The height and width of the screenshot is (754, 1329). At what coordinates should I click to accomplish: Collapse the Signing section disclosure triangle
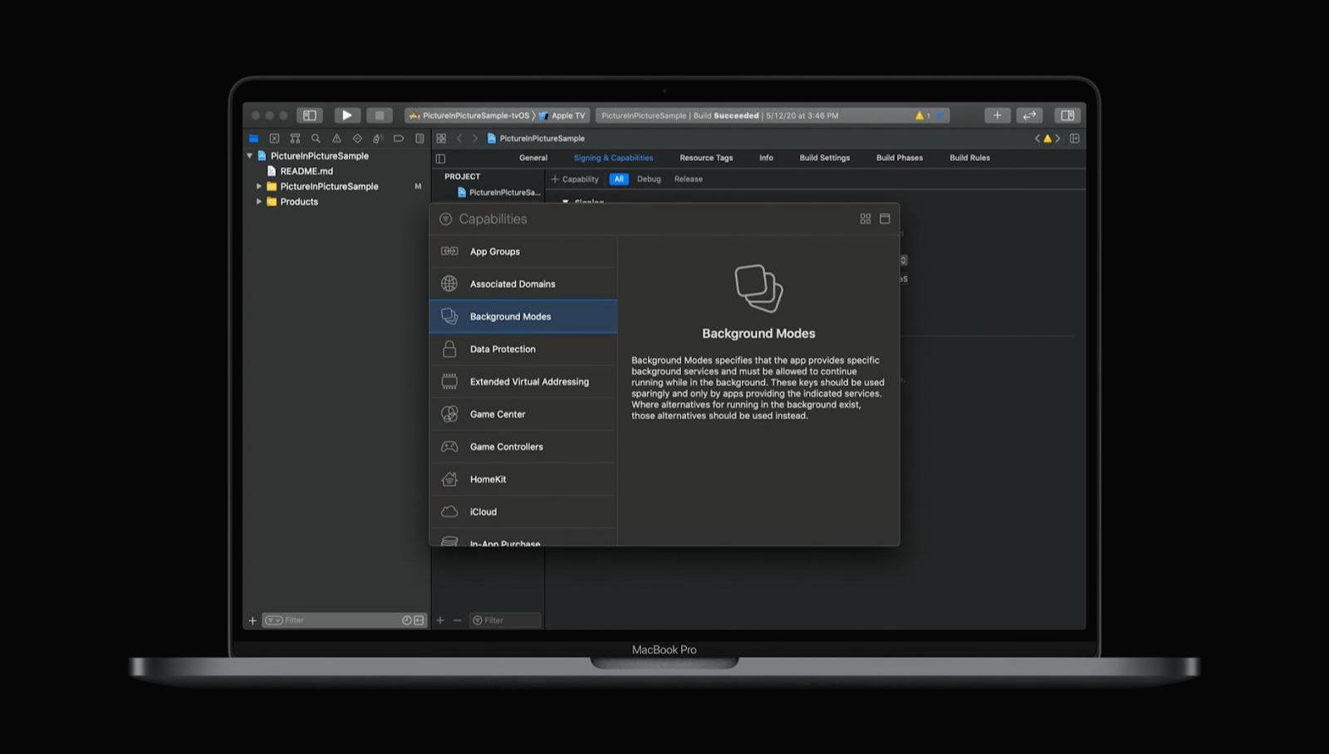coord(566,202)
